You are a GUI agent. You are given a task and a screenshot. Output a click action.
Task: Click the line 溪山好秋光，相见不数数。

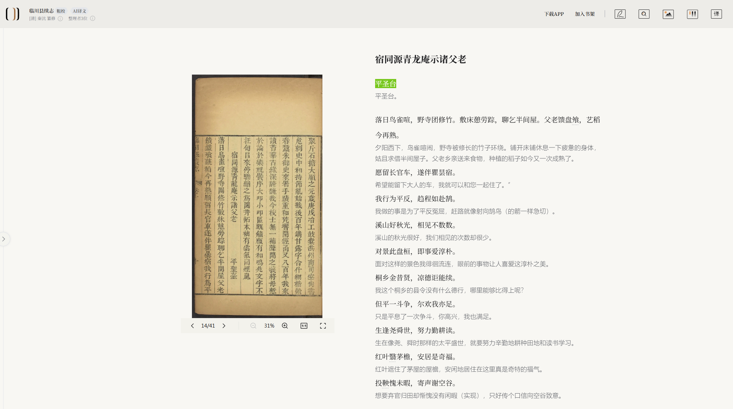point(417,225)
